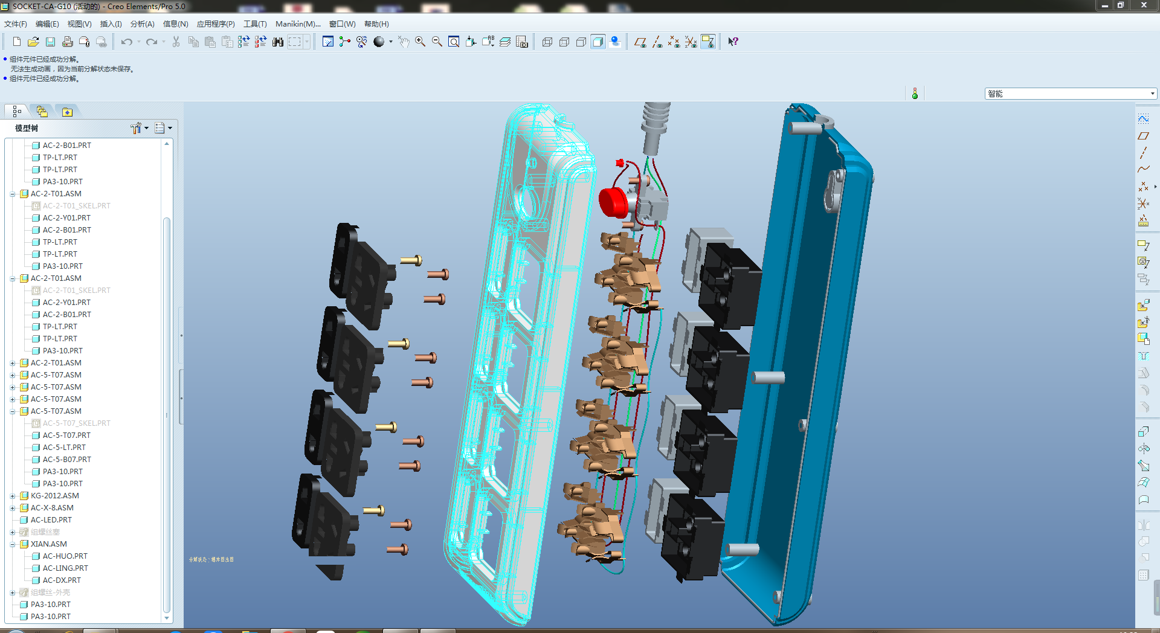Click the Print icon in toolbar
The image size is (1160, 633).
point(68,42)
